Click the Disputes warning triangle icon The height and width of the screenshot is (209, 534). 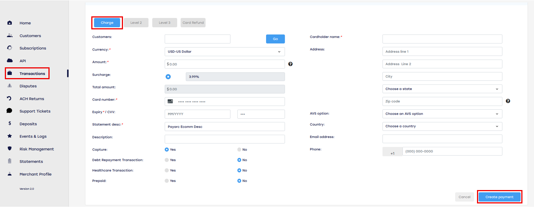(10, 86)
